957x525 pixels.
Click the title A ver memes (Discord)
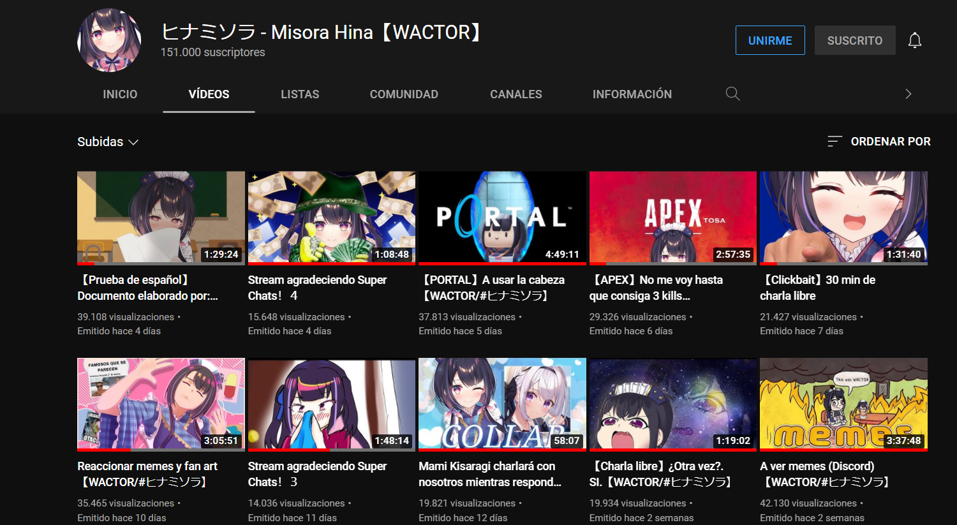click(825, 474)
